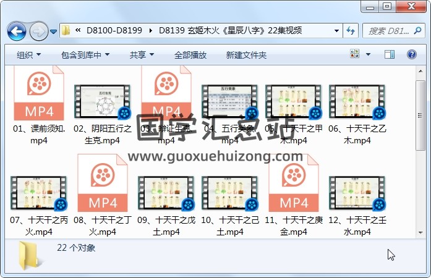Click the file name 08、十天干之丁火.mp4

(103, 226)
